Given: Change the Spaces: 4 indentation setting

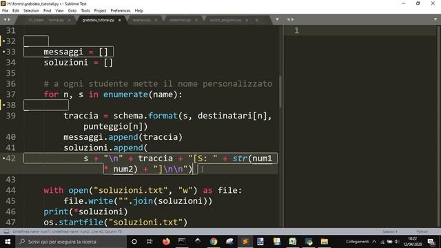Looking at the screenshot, I should tap(390, 231).
